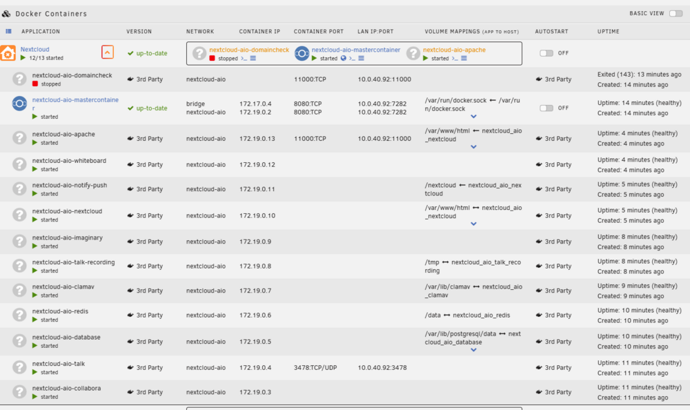The image size is (690, 410).
Task: Click the nextcloud-aio-imaginary row container icon
Action: [x=19, y=242]
